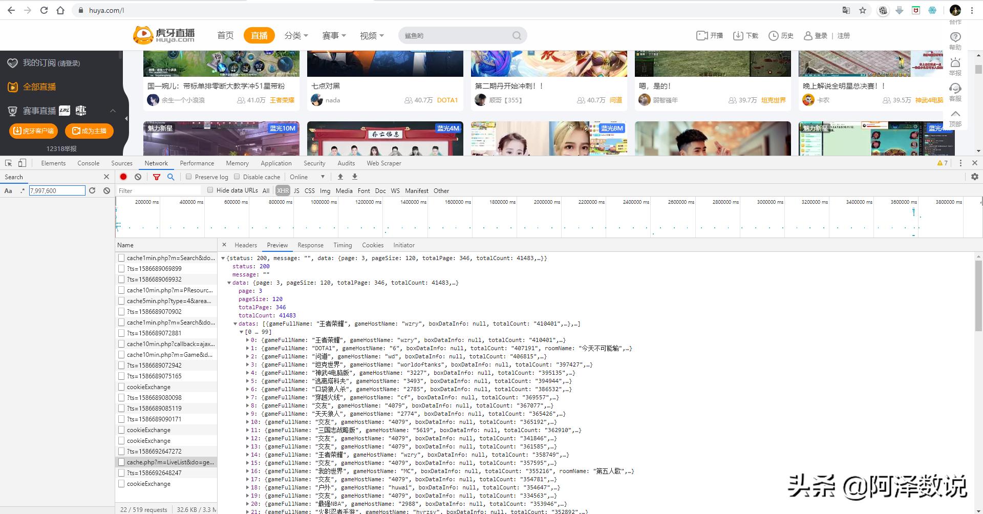Select the XHR request type filter

click(283, 190)
